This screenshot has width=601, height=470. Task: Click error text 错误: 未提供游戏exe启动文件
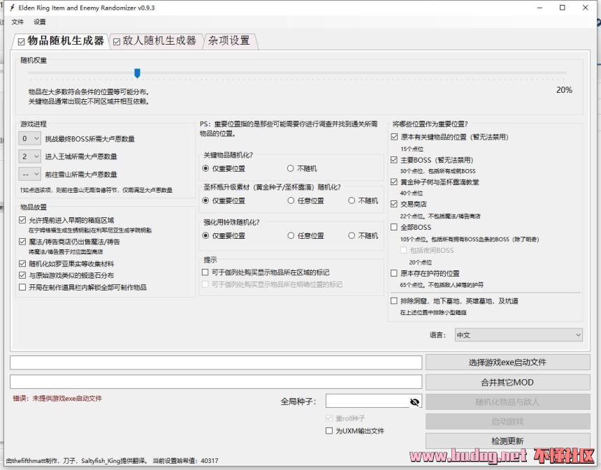coord(57,398)
